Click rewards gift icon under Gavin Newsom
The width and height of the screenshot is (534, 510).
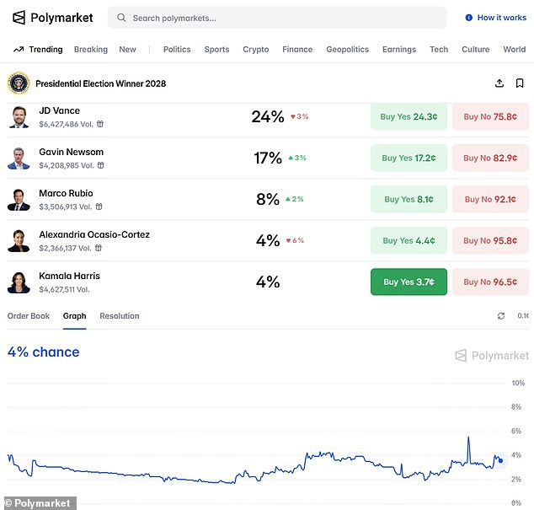[x=100, y=165]
